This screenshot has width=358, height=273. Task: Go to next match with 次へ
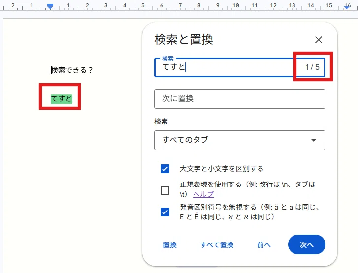pyautogui.click(x=307, y=244)
